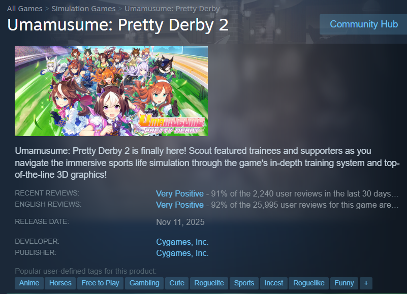Select the Cute tag

click(177, 283)
